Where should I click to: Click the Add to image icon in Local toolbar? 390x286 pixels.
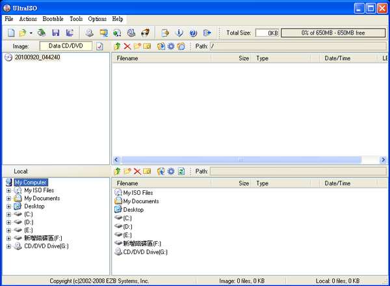coord(161,171)
